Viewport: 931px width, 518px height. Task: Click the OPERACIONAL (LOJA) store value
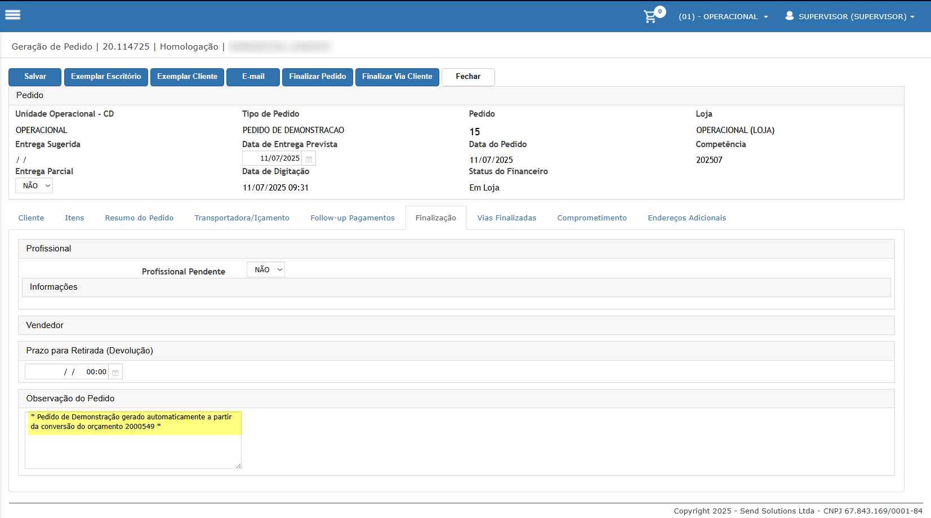tap(735, 130)
